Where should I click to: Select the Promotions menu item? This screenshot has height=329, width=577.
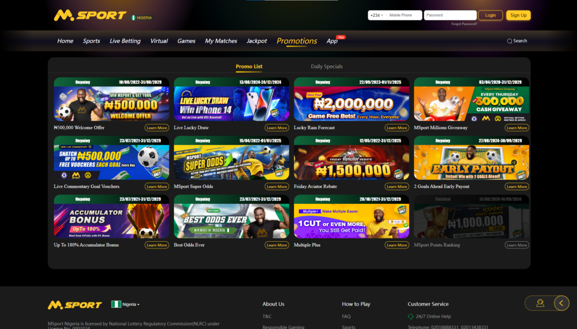point(296,41)
